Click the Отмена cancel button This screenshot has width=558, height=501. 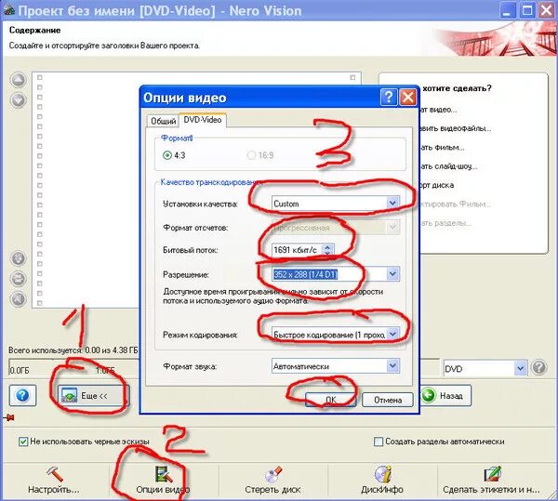[x=388, y=400]
